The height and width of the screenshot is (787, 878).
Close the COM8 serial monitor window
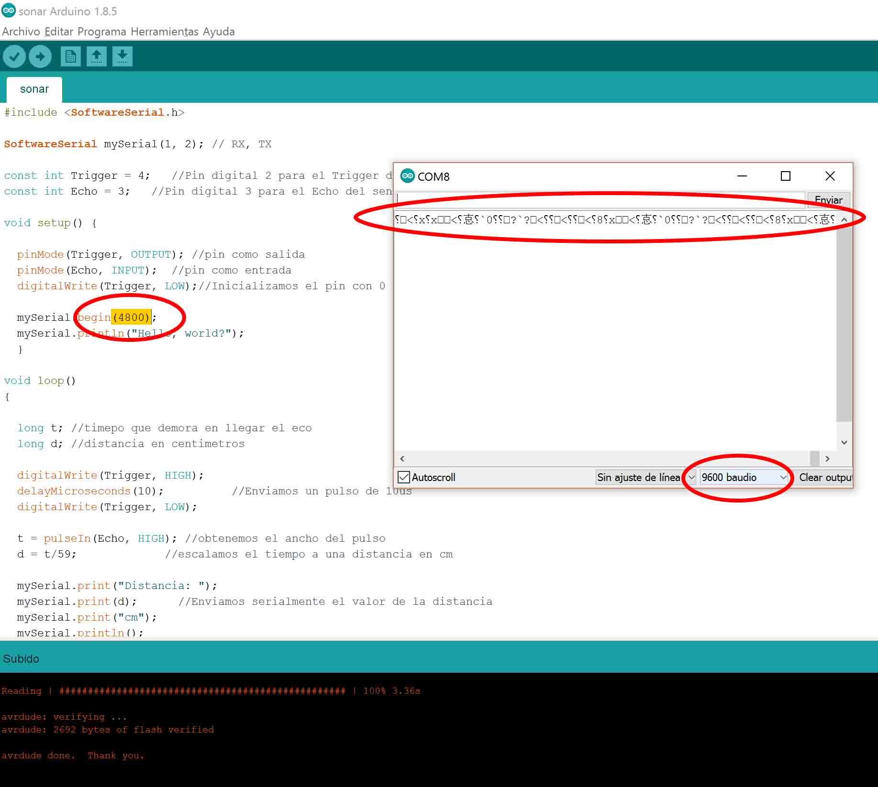[830, 176]
